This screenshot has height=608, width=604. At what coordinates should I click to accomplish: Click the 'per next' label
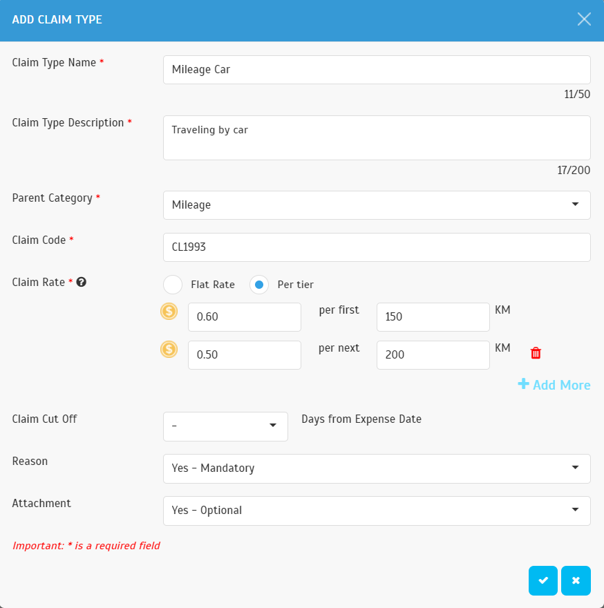pos(339,348)
